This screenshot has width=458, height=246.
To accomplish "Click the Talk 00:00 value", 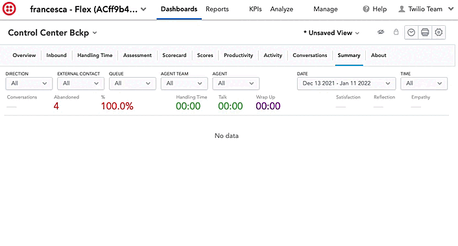I will click(x=230, y=106).
